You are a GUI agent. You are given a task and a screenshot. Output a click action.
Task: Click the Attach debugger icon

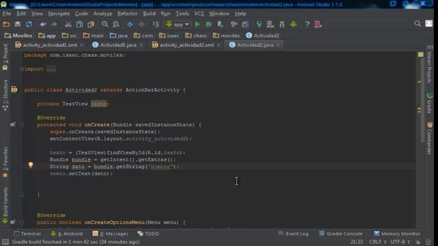coord(220,25)
